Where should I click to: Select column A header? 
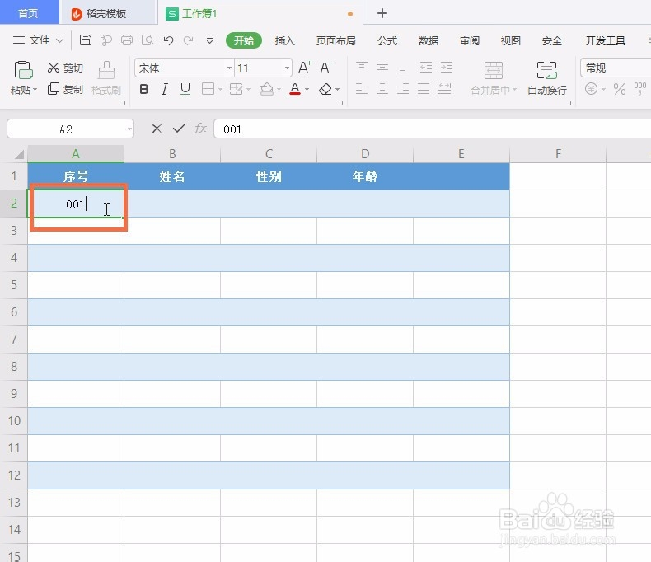tap(76, 154)
